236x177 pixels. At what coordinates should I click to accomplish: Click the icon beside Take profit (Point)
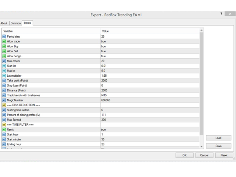pyautogui.click(x=4, y=80)
